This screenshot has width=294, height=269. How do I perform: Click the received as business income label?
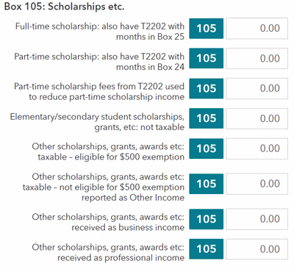click(108, 222)
